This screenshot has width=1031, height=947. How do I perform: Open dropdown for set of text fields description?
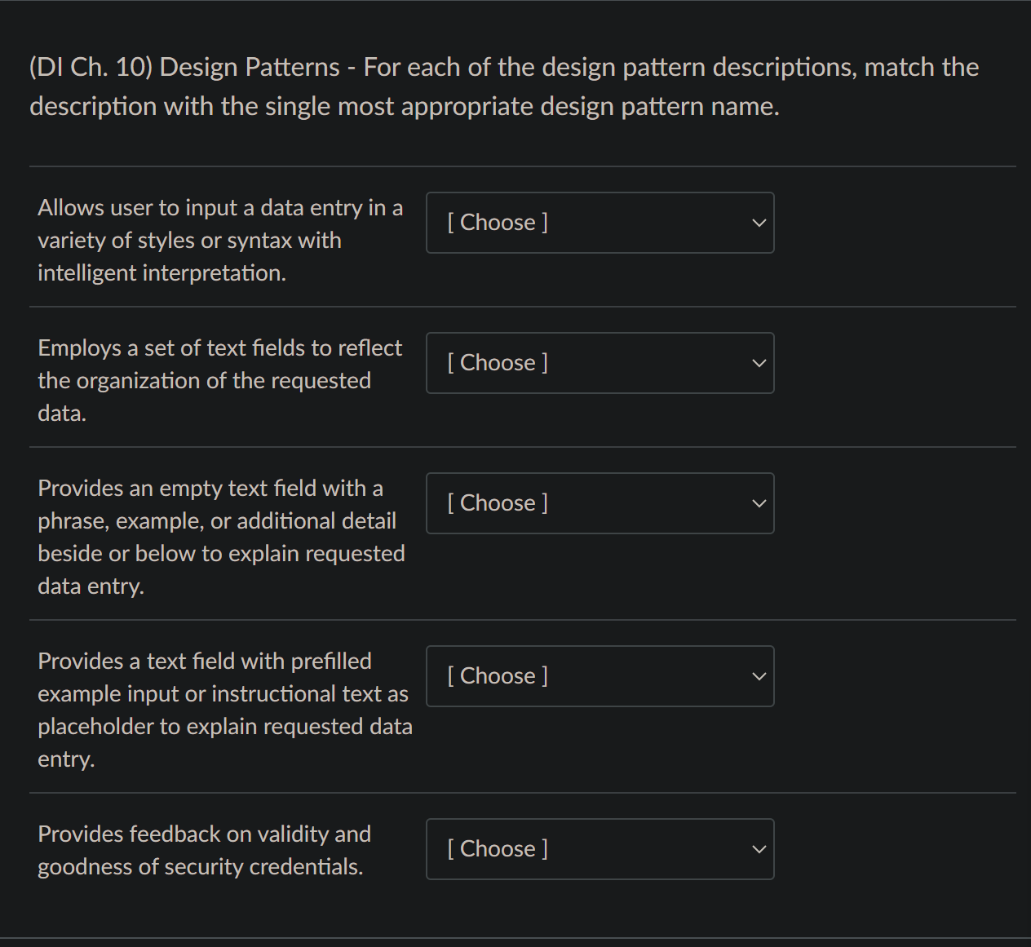[600, 363]
